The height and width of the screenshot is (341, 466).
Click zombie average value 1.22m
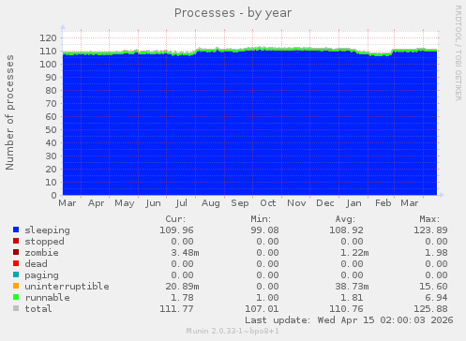354,253
